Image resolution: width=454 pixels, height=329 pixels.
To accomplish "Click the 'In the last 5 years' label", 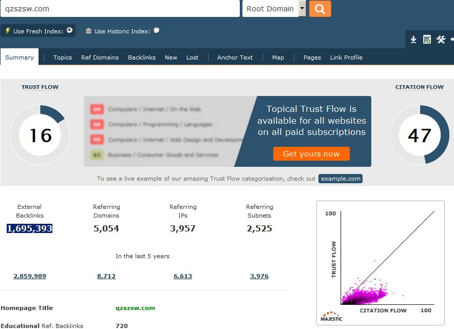I will coord(142,256).
